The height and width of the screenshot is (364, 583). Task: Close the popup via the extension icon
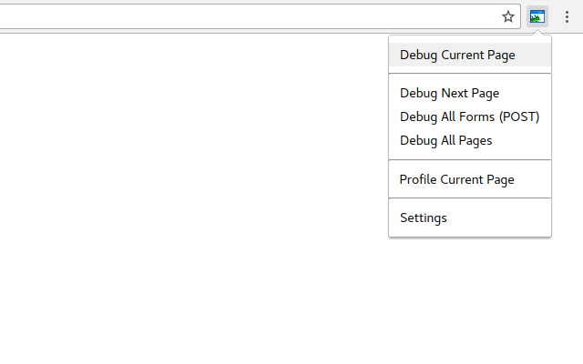click(537, 16)
